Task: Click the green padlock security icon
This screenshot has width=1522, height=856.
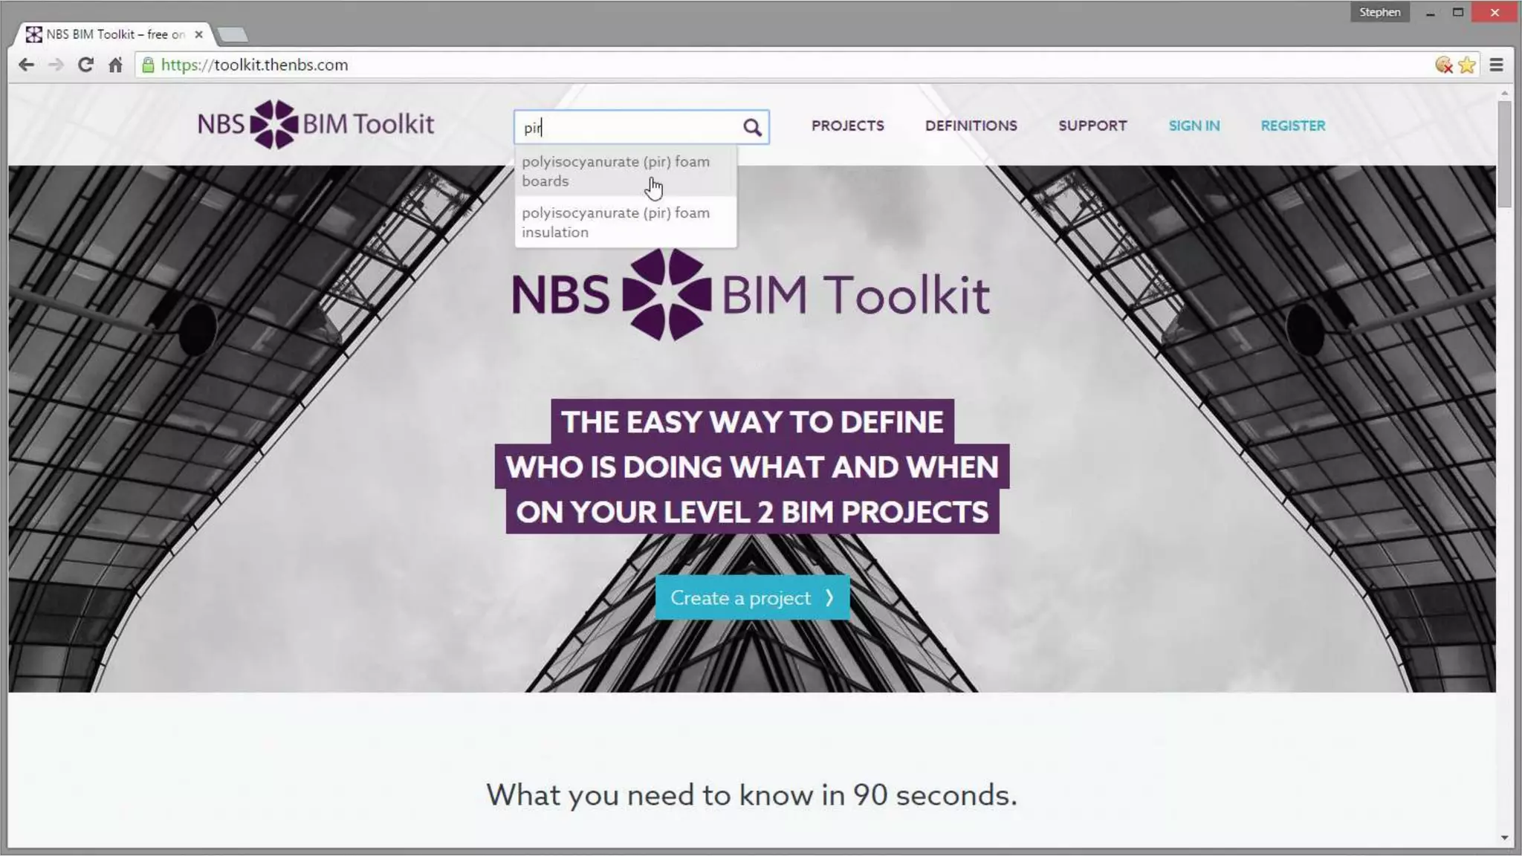Action: (148, 65)
